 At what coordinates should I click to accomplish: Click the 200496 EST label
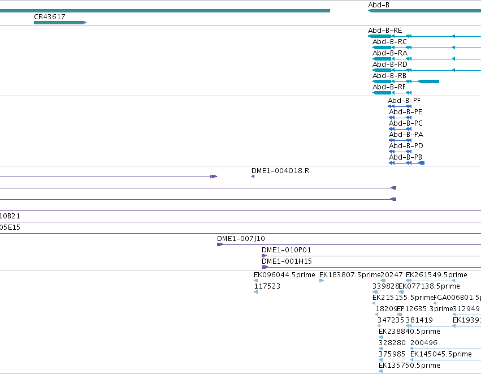[x=424, y=343]
